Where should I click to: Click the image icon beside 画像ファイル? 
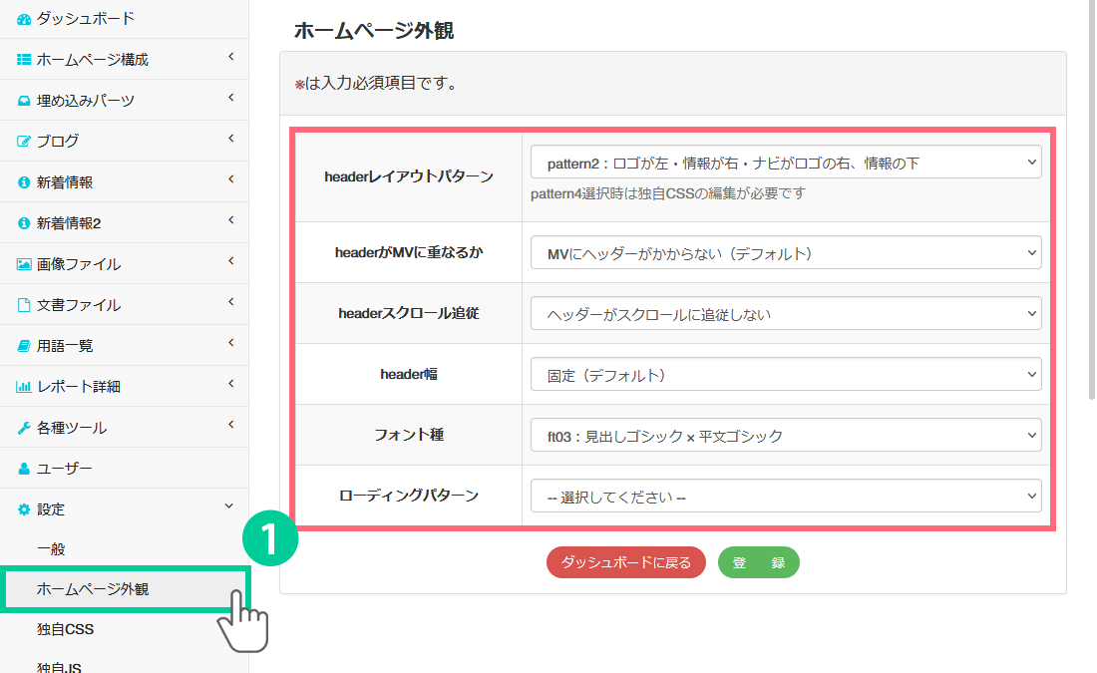pyautogui.click(x=24, y=264)
